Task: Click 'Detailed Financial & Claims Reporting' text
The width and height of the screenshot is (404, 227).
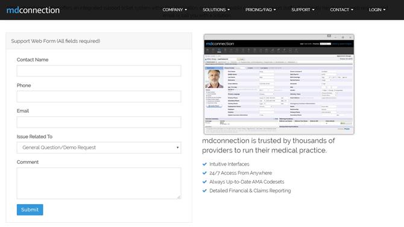Action: coord(250,191)
